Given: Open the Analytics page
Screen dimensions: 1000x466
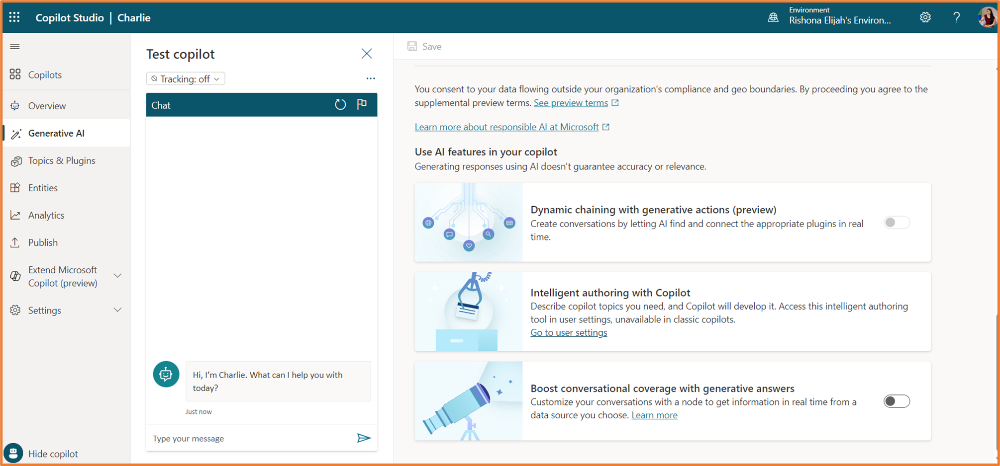Looking at the screenshot, I should pyautogui.click(x=46, y=215).
